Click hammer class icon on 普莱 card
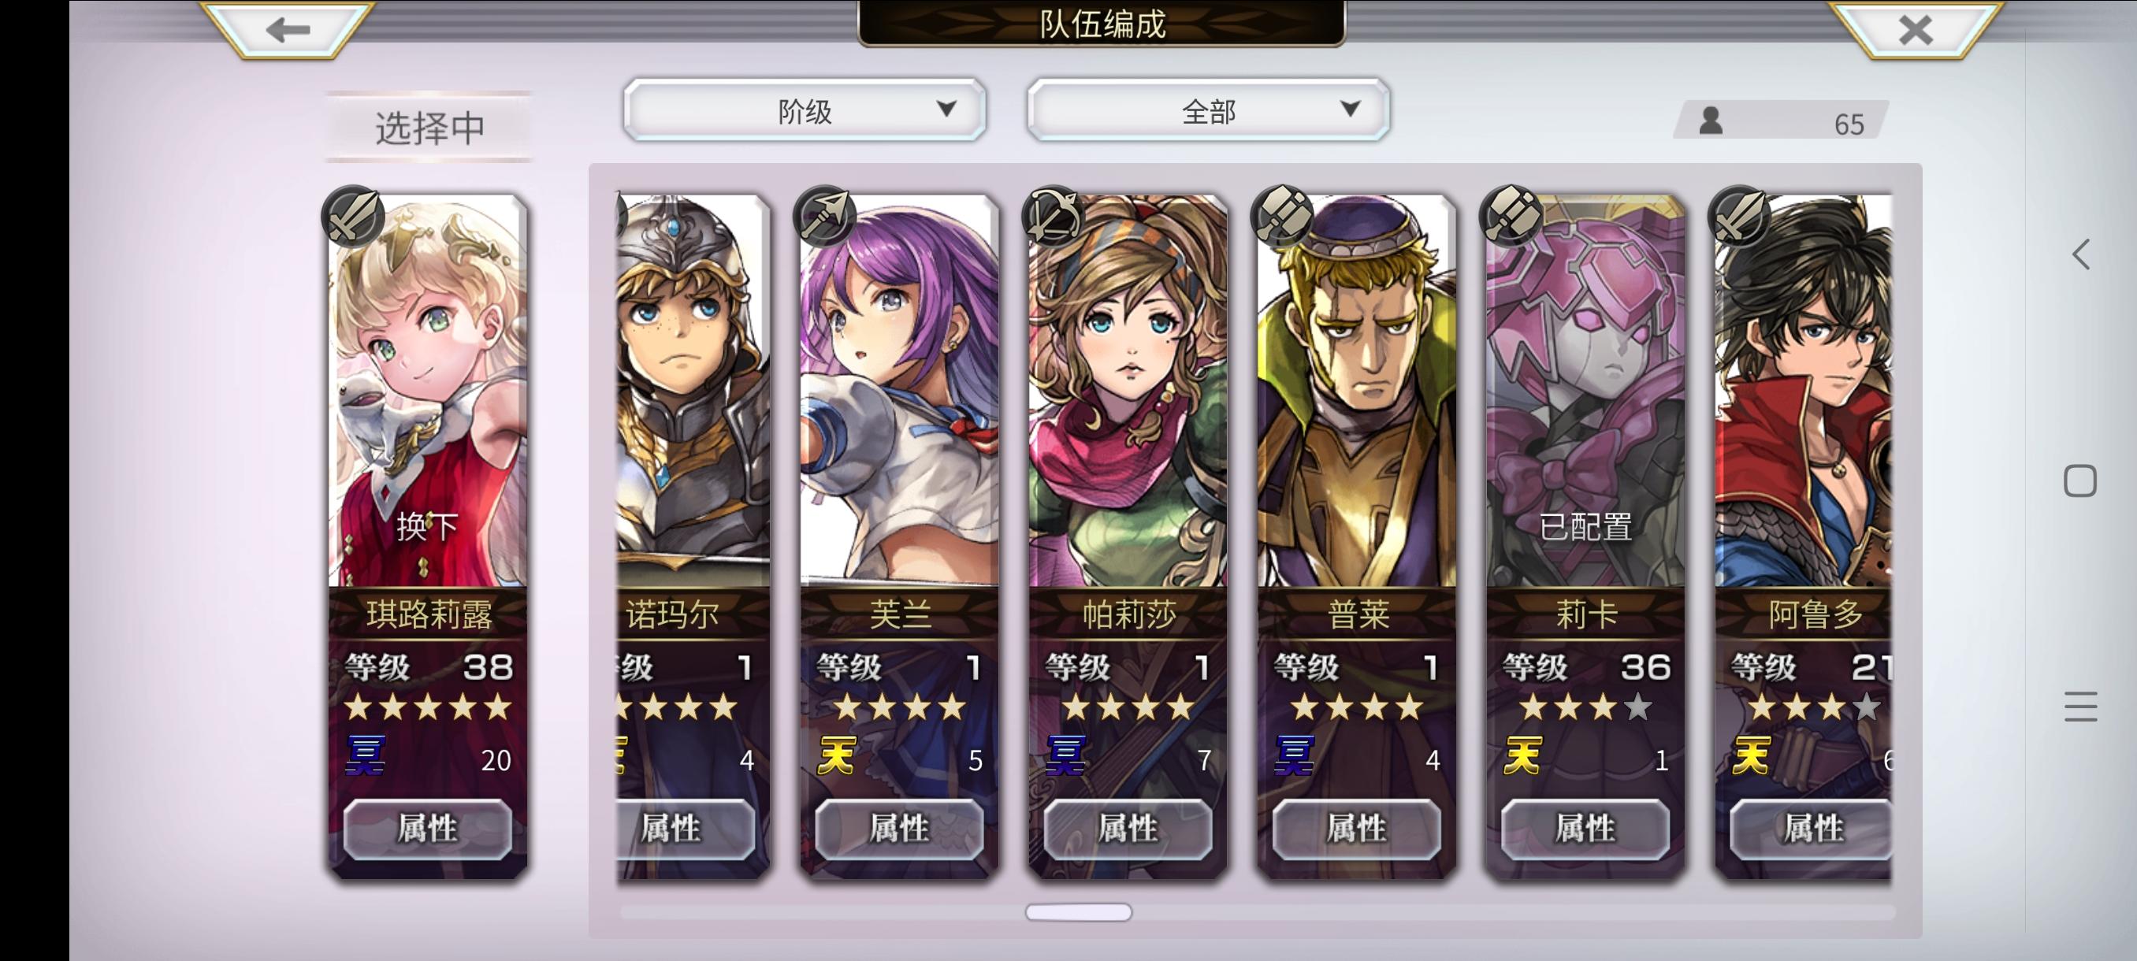This screenshot has height=961, width=2137. coord(1283,216)
